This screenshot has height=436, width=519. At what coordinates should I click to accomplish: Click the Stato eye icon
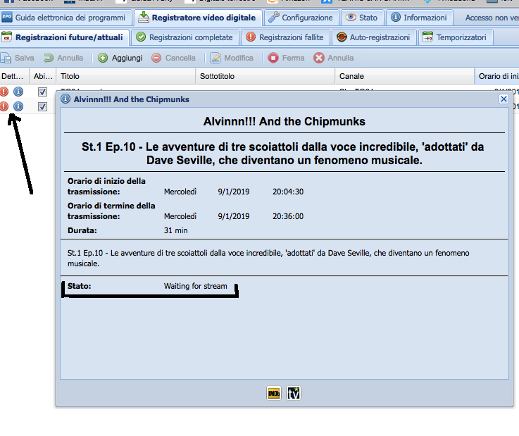[351, 17]
